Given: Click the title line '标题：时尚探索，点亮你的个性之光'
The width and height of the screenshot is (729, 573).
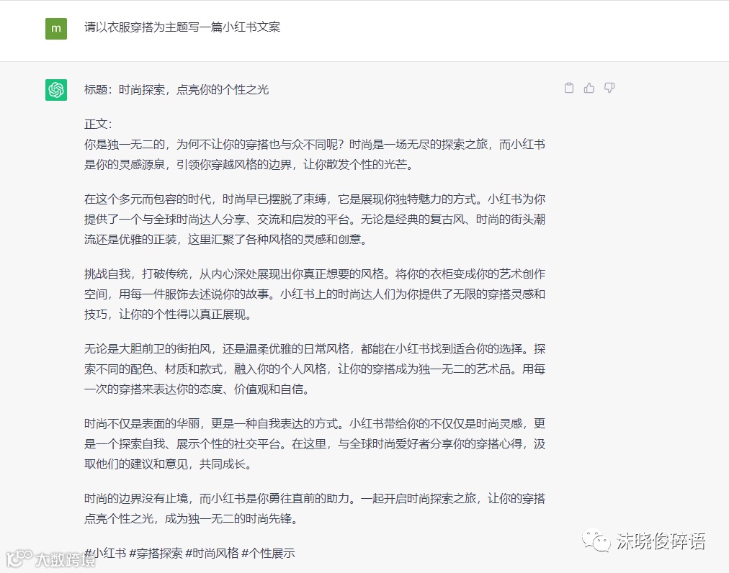Looking at the screenshot, I should (x=176, y=90).
